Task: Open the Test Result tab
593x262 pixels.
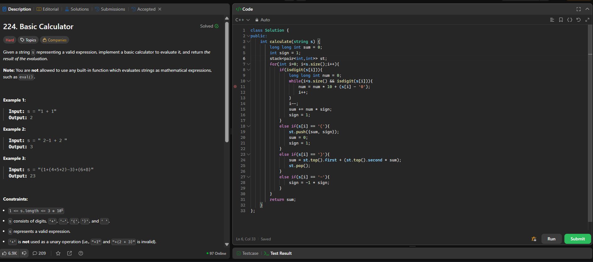Action: [x=278, y=253]
